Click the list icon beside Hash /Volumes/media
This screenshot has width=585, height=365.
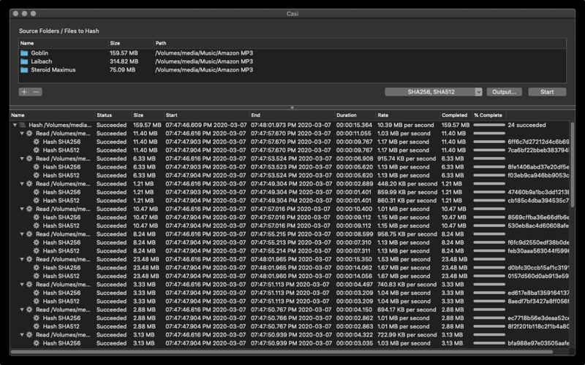tap(23, 125)
